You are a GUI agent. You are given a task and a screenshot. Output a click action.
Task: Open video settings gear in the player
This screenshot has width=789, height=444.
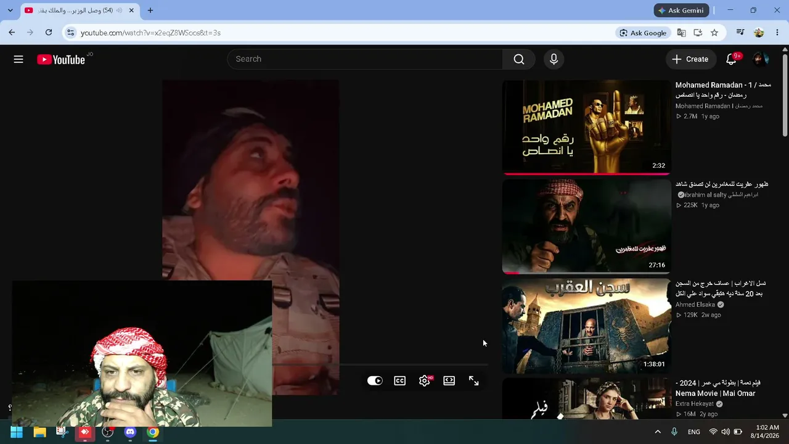(425, 381)
